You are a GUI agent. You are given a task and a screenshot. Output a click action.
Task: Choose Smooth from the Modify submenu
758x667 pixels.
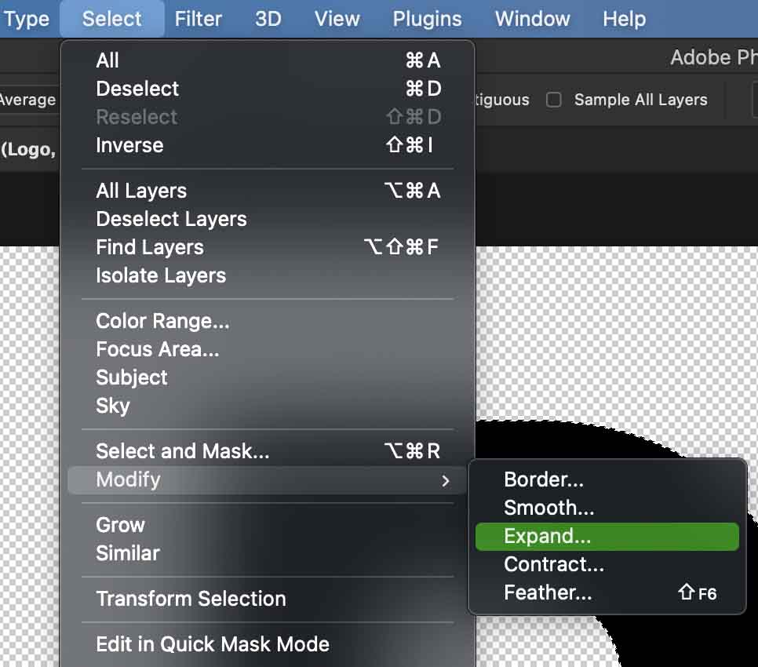pyautogui.click(x=607, y=508)
